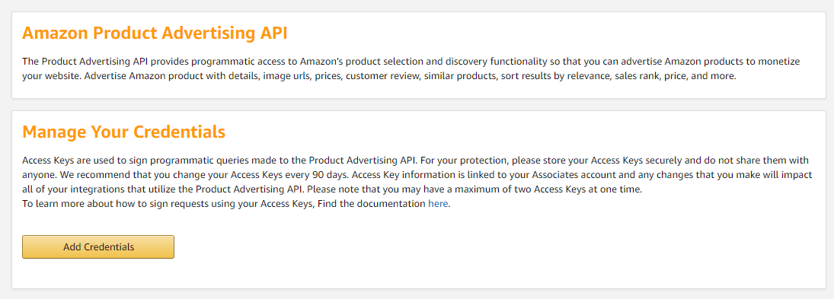834x299 pixels.
Task: Click the words 'monetize' in API description
Action: [x=781, y=61]
